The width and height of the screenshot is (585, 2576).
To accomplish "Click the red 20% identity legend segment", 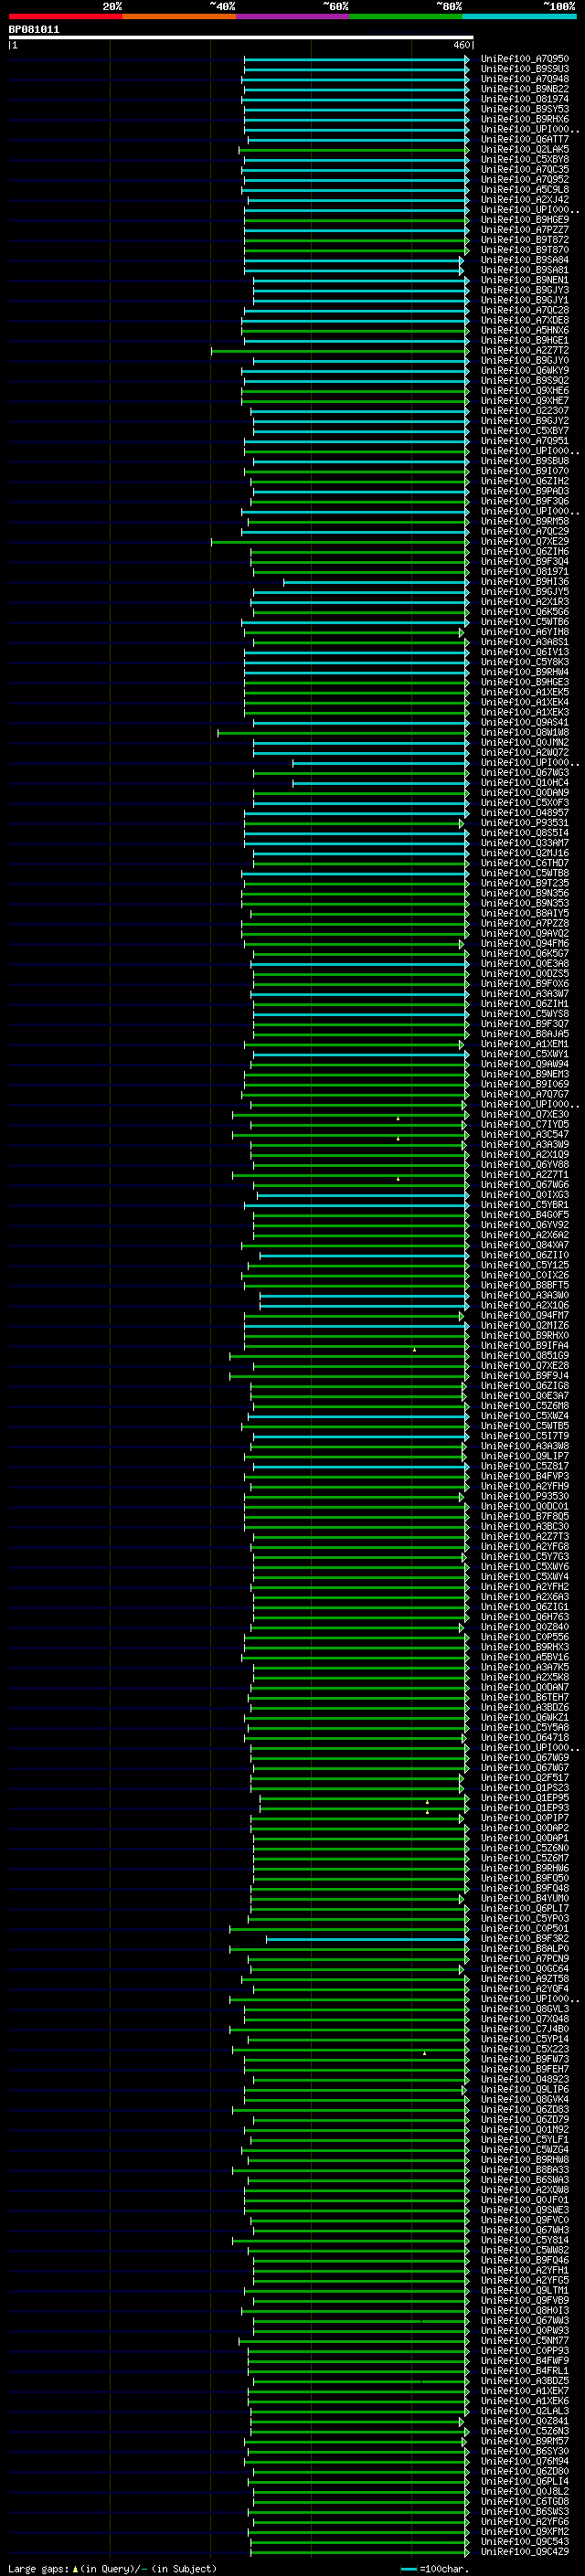I will tap(65, 16).
